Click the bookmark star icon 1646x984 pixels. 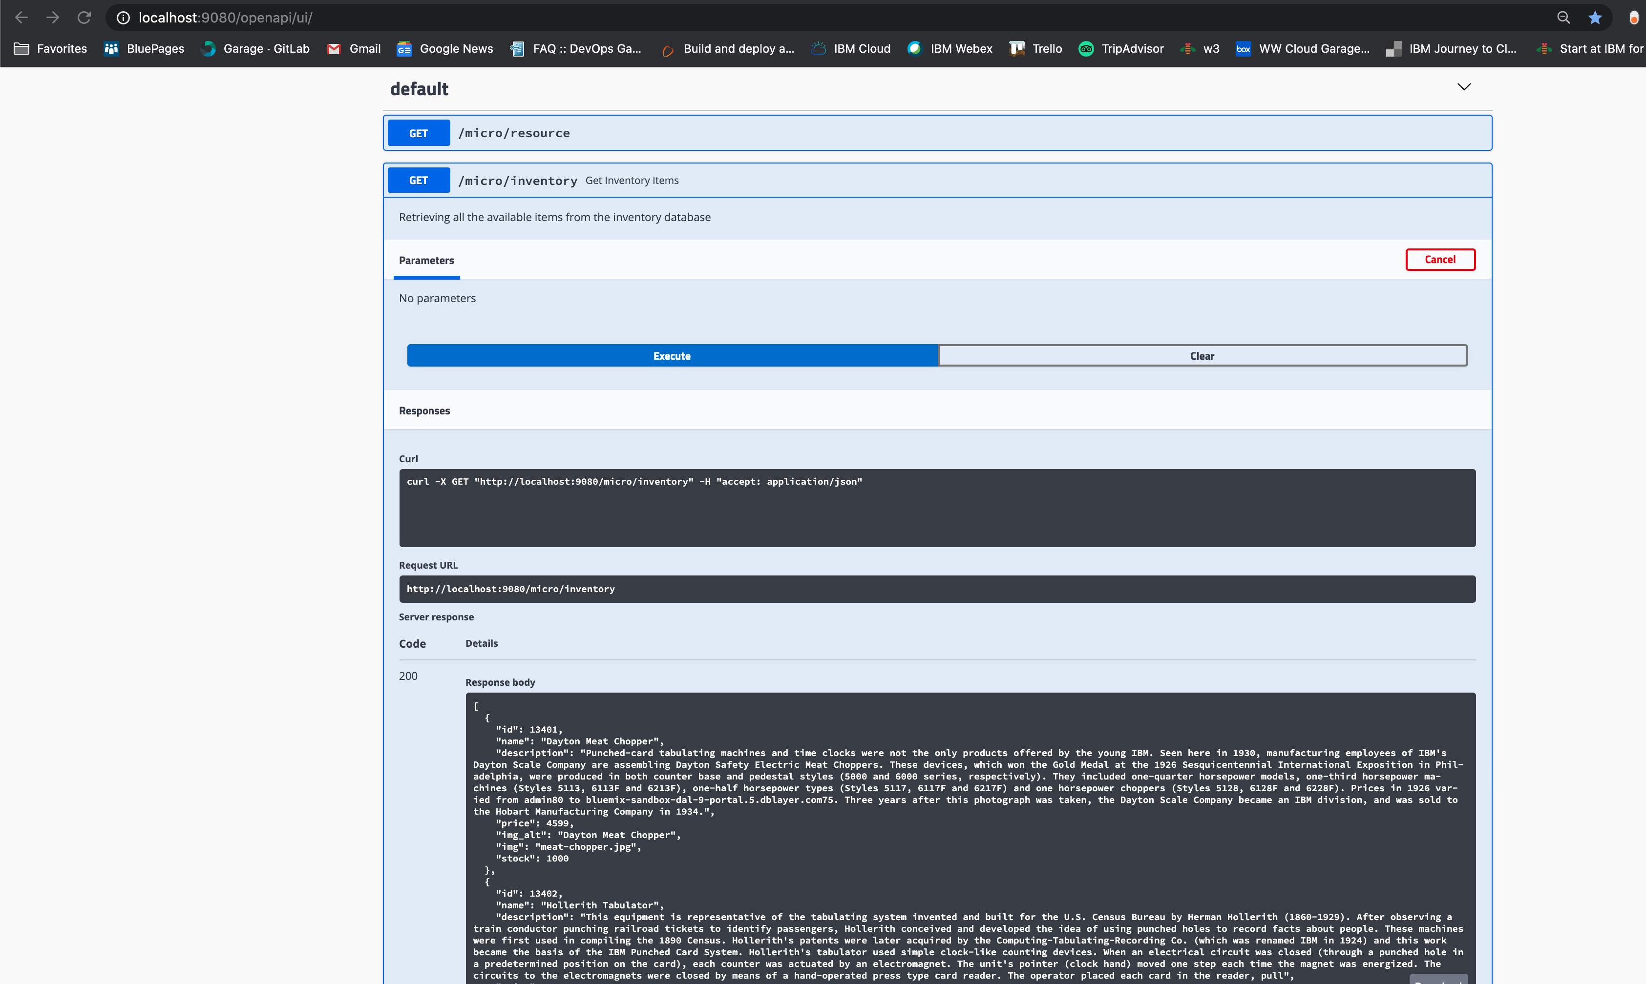point(1595,18)
